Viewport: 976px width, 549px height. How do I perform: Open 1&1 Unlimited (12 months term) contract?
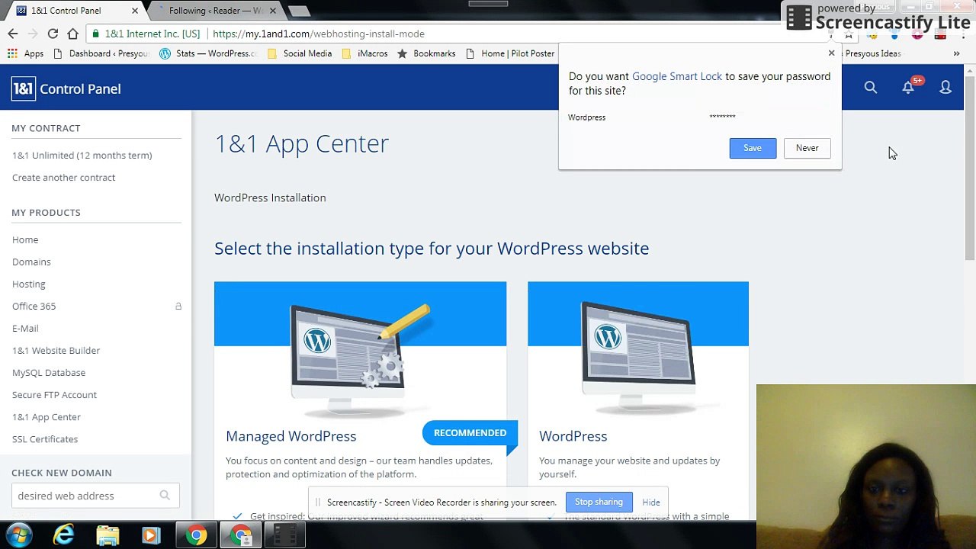click(x=82, y=156)
